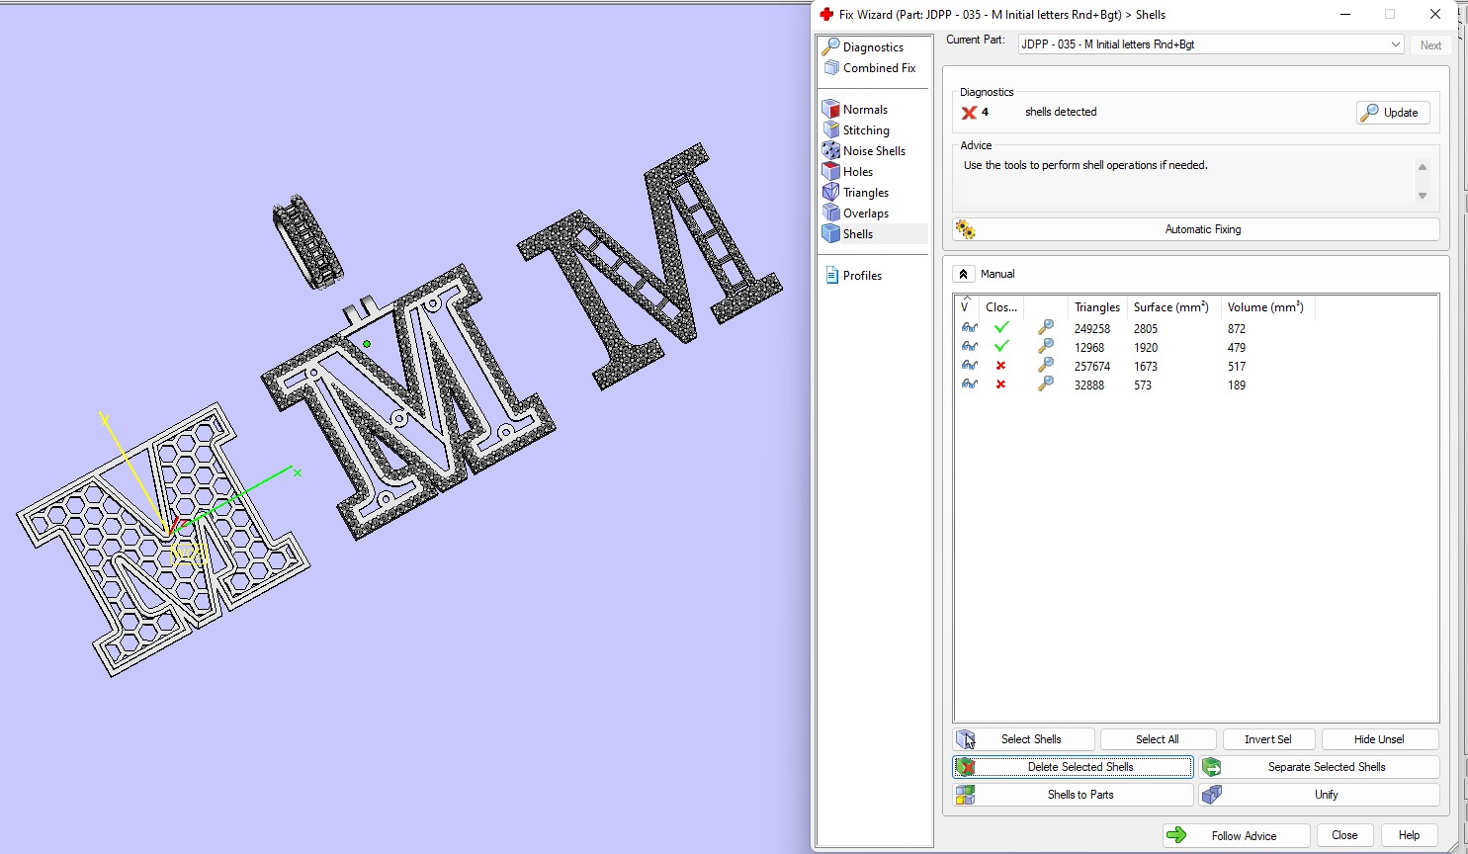The height and width of the screenshot is (854, 1468).
Task: Minimize the Fix Wizard window
Action: tap(1346, 15)
